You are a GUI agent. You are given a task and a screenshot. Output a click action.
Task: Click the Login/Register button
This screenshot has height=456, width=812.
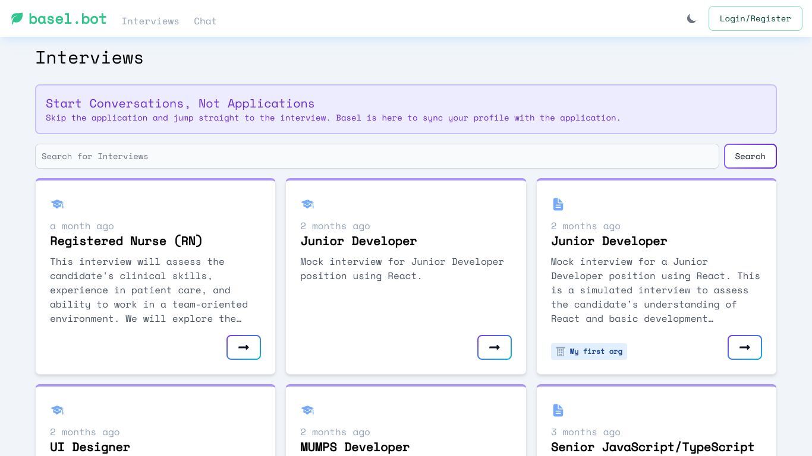pos(755,18)
